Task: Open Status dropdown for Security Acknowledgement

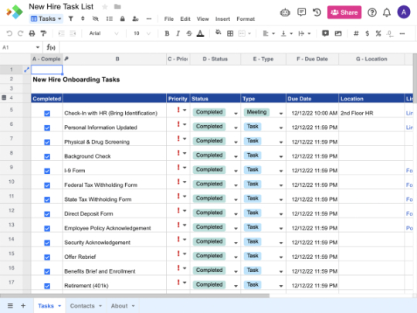Action: pyautogui.click(x=236, y=243)
